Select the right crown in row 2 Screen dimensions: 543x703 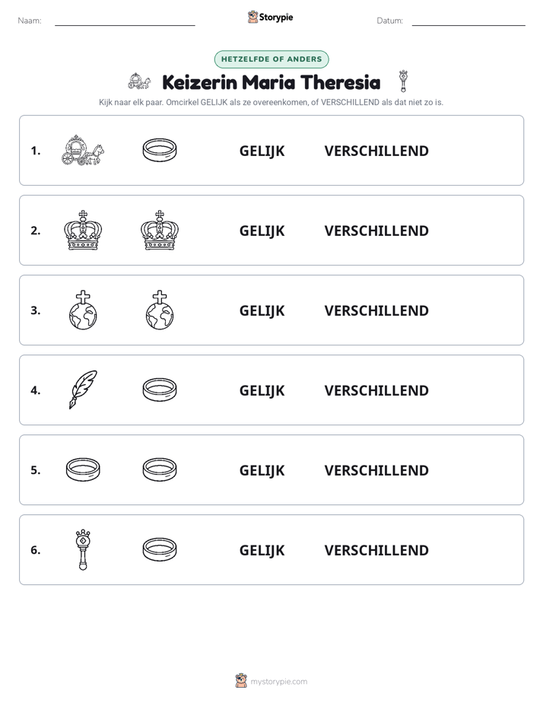[160, 230]
